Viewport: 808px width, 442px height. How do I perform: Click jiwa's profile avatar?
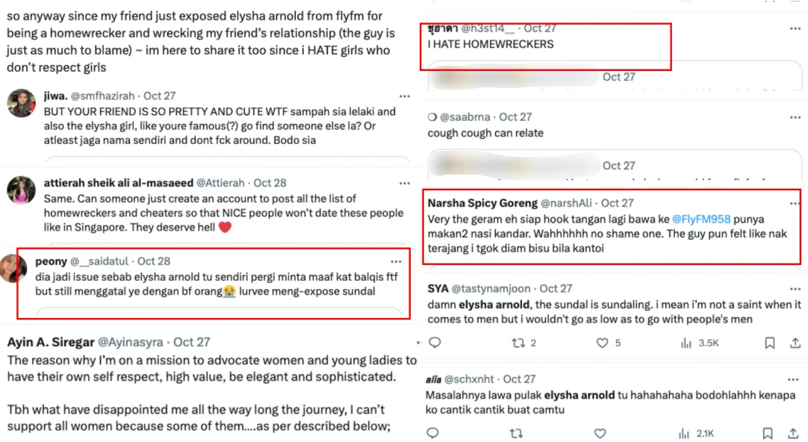tap(22, 103)
